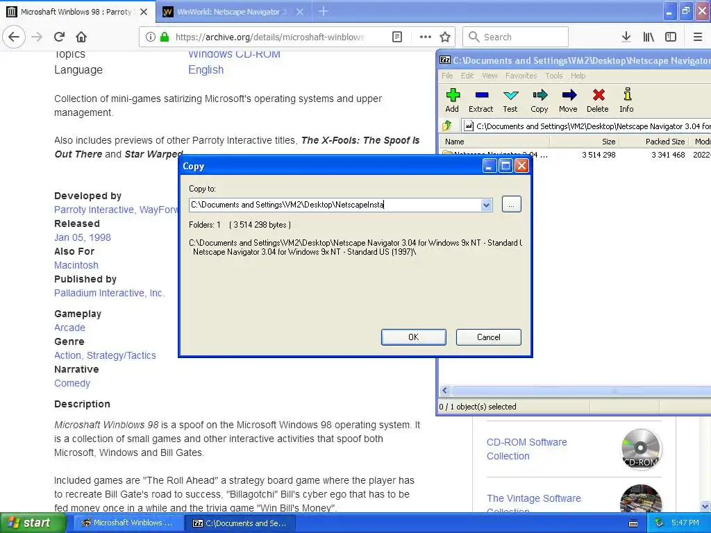Viewport: 711px width, 533px height.
Task: Click the 7-Zip horizontal scrollbar left arrow
Action: coord(445,390)
